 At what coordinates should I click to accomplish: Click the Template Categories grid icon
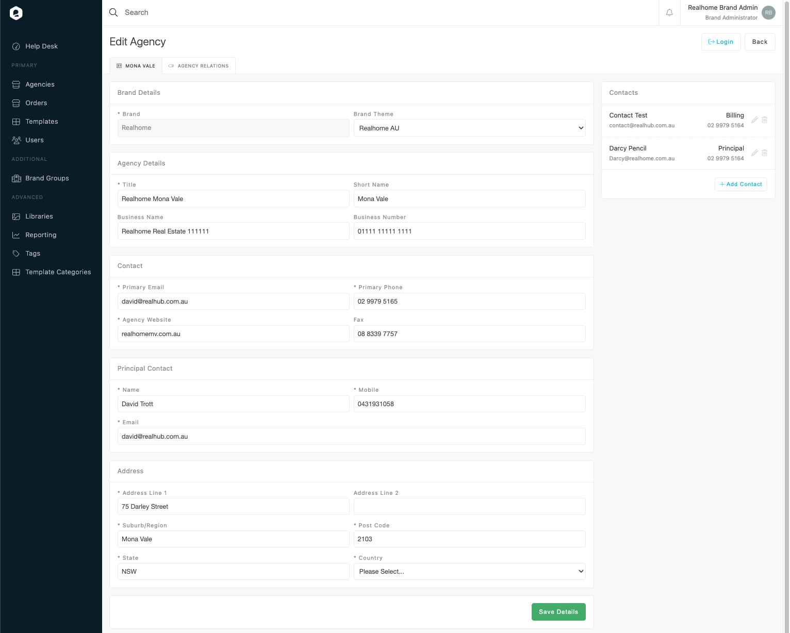click(16, 272)
